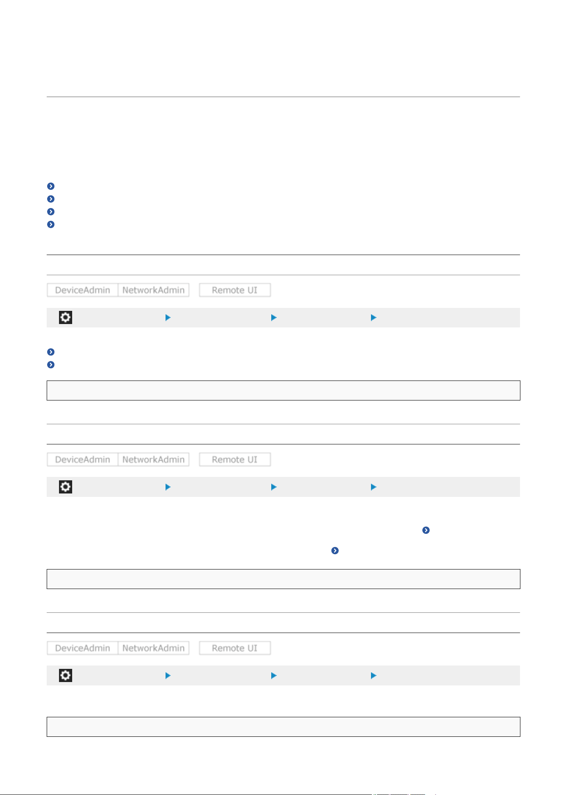
Task: Click the middle blue arrow in the second section path
Action: (274, 487)
